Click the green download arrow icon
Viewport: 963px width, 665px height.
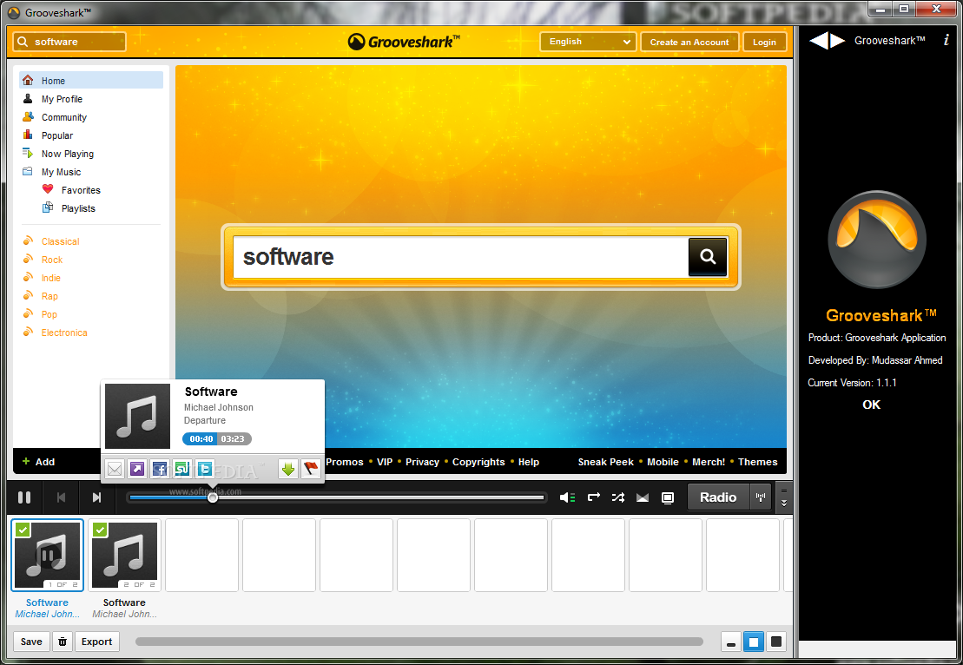pyautogui.click(x=288, y=470)
